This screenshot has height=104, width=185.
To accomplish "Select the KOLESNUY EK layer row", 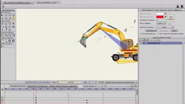I will click(x=161, y=43).
